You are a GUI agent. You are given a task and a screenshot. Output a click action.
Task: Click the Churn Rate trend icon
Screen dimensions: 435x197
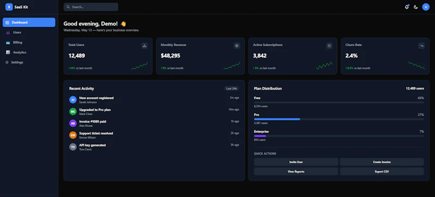(421, 46)
